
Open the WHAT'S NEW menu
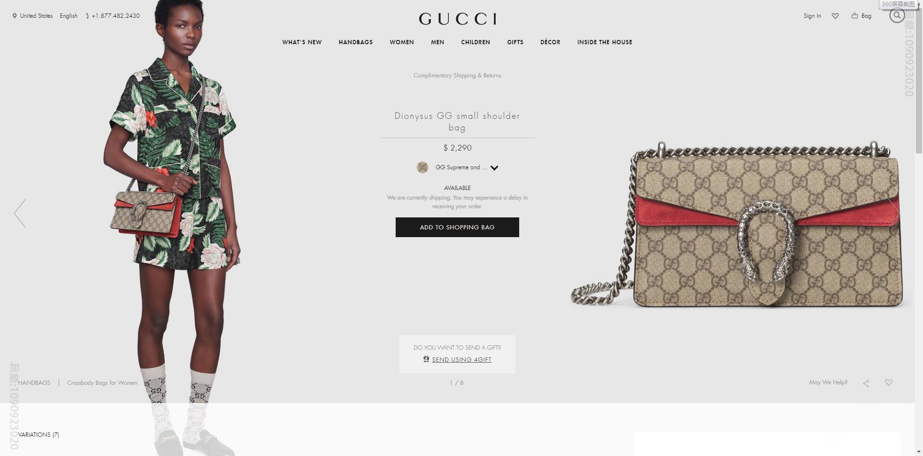click(x=302, y=42)
